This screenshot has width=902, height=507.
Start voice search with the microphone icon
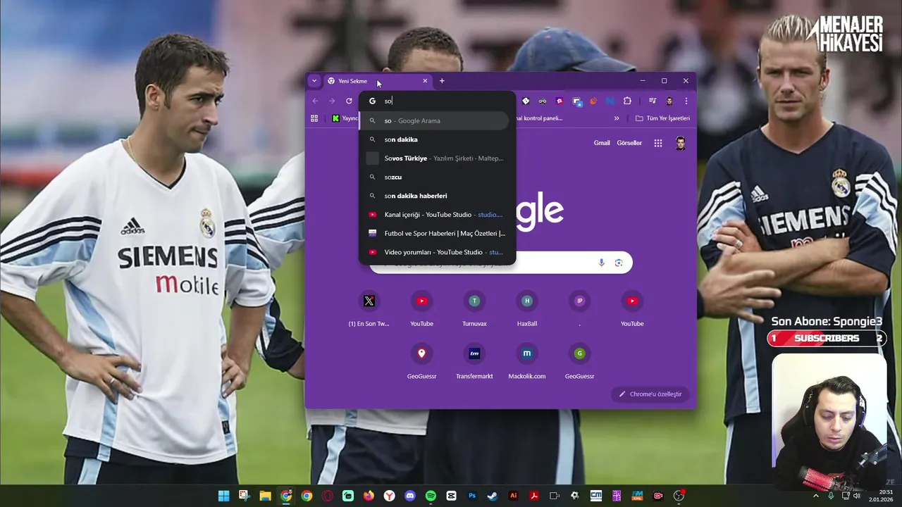(601, 263)
